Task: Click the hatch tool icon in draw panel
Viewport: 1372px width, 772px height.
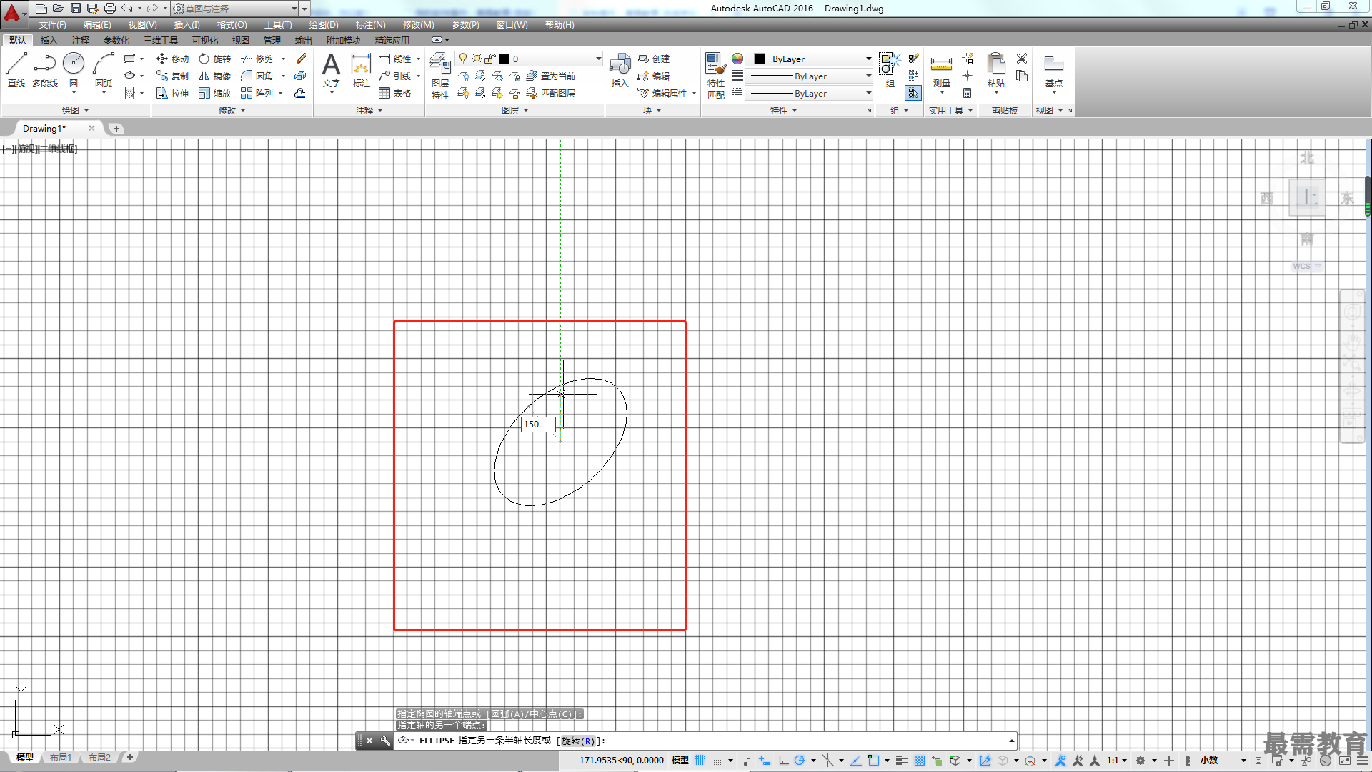Action: pos(129,93)
